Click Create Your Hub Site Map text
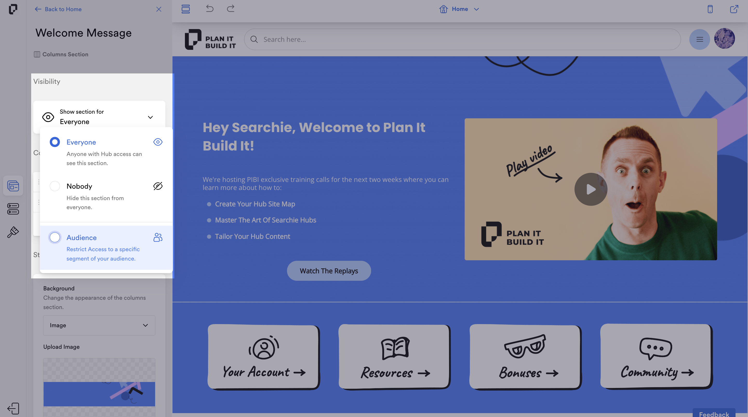748x417 pixels. tap(255, 204)
